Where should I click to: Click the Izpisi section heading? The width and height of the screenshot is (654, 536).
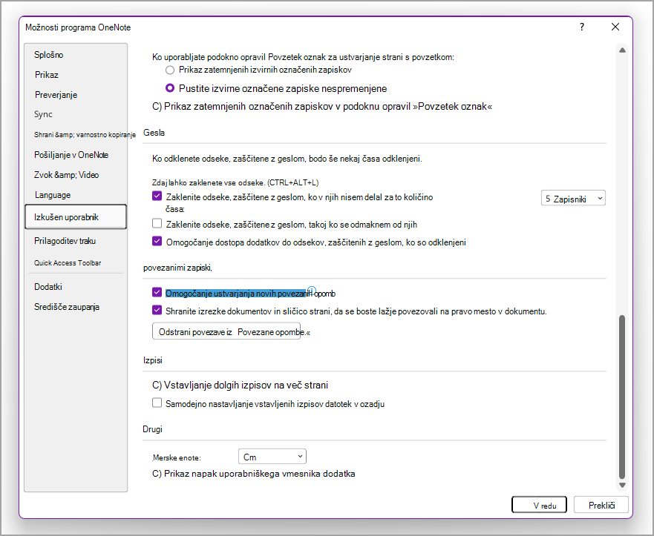pos(153,360)
